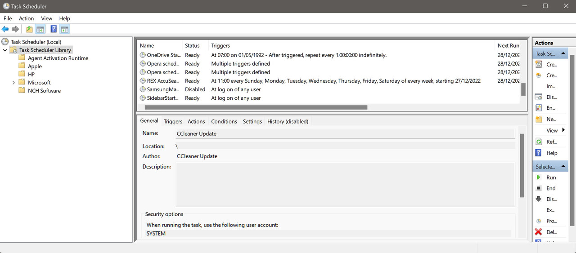
Task: Click the empty Description text box
Action: pyautogui.click(x=345, y=185)
